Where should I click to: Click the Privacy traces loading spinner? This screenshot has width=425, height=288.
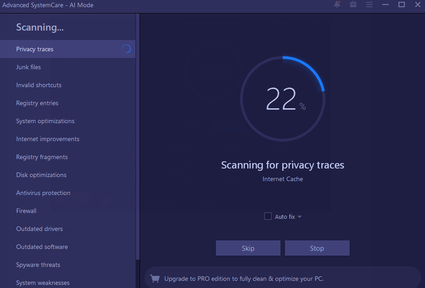(x=126, y=49)
